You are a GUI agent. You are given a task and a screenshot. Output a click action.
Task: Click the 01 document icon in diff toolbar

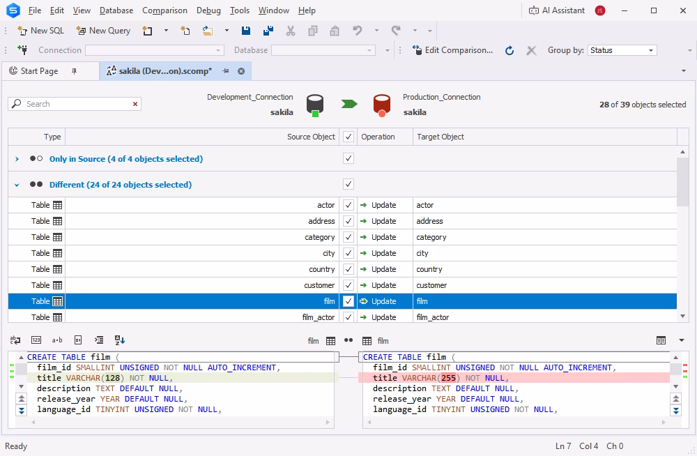(78, 340)
